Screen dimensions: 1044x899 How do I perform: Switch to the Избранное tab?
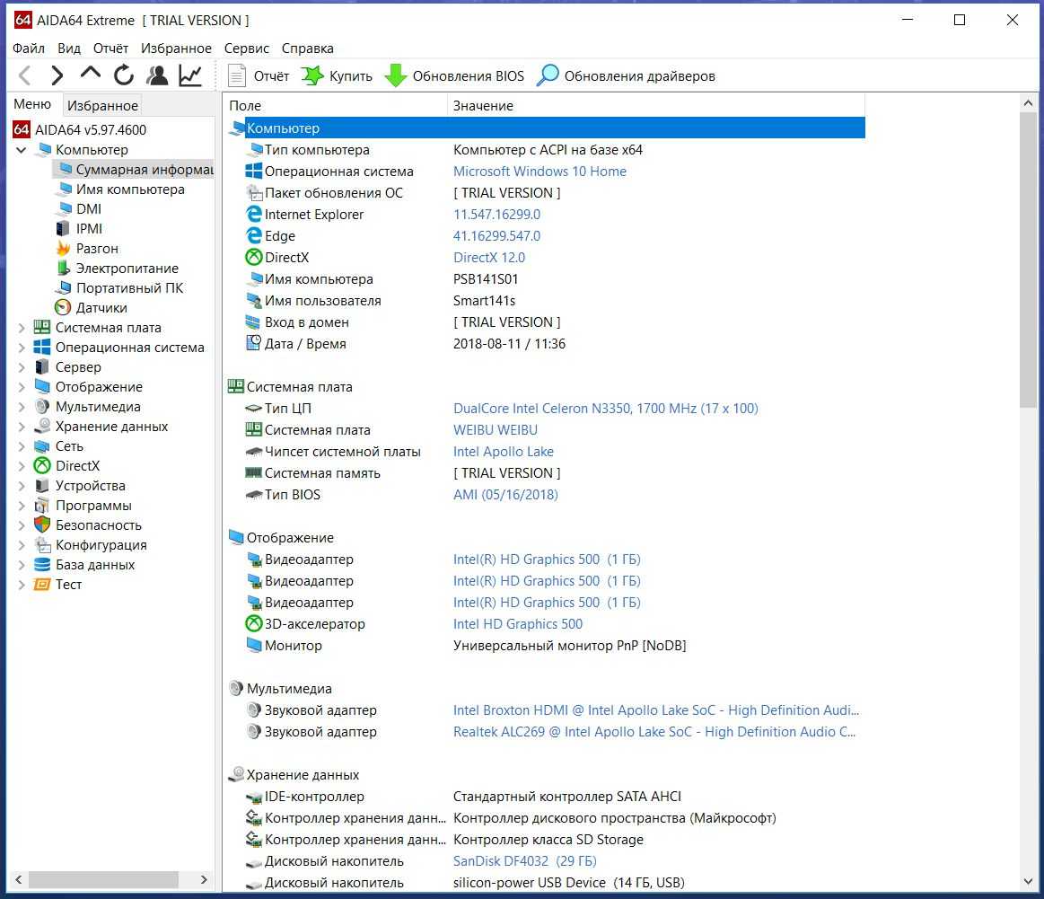coord(103,106)
